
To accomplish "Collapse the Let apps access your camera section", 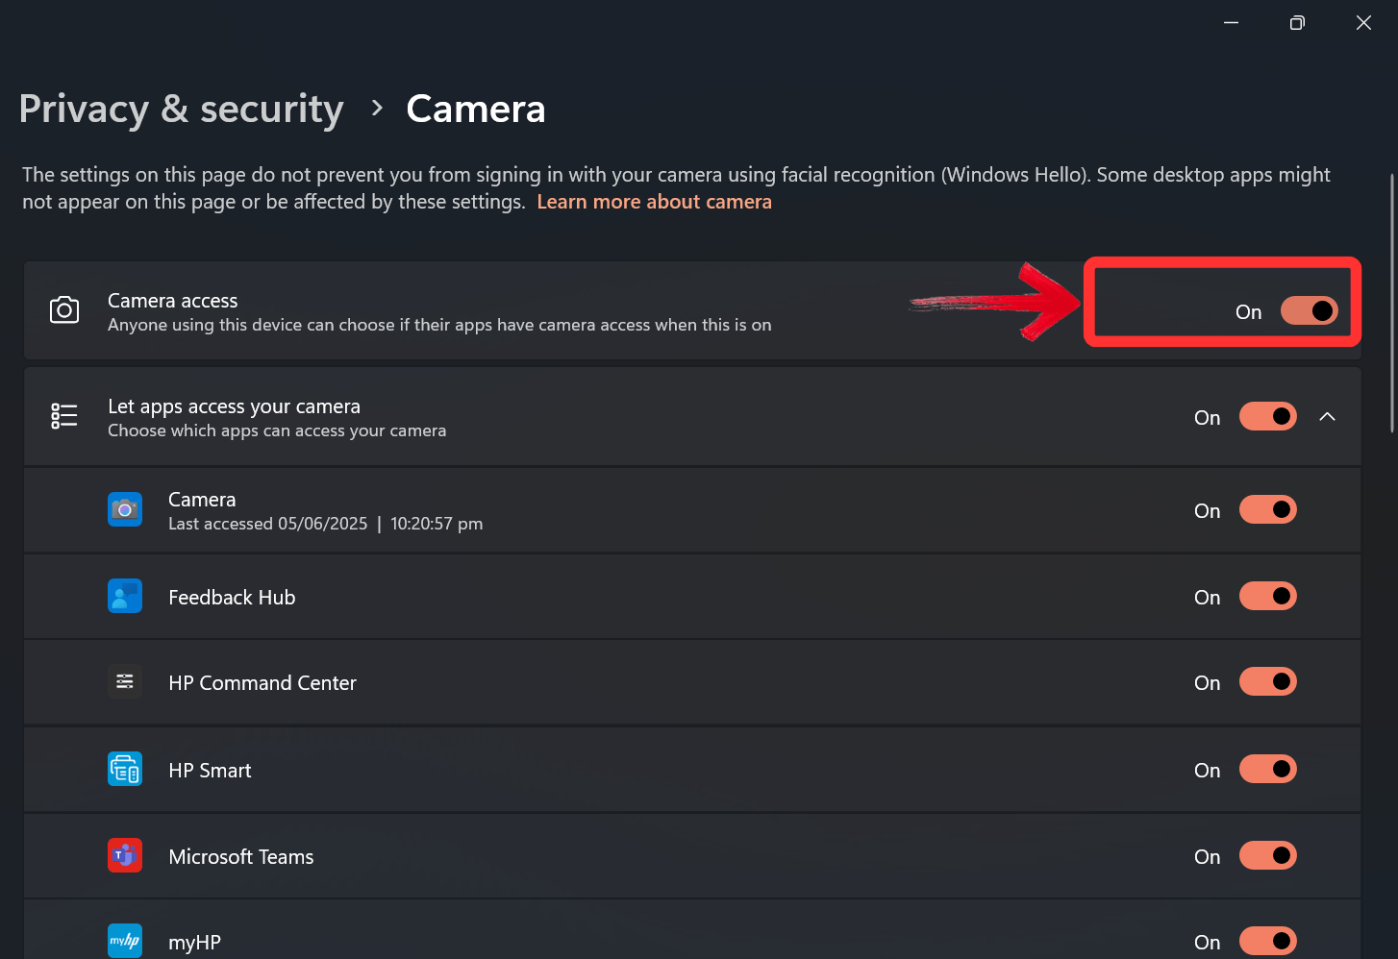I will (x=1328, y=416).
